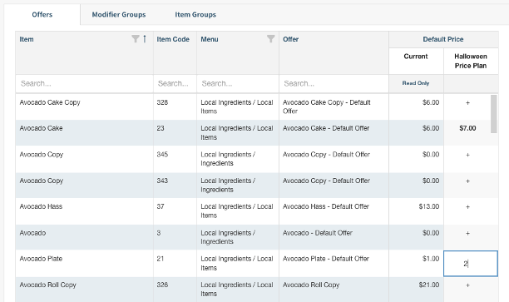Add Halloween price for Avocado Cake Copy
Screen dimensions: 509x302
pos(467,102)
